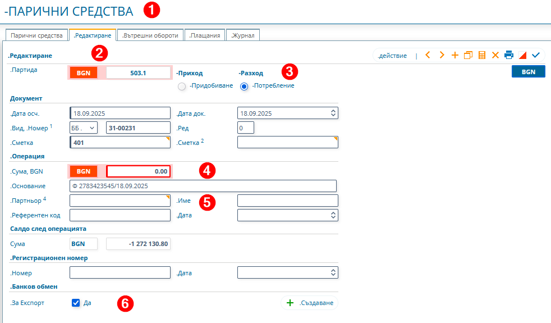Select the Придобиване radio button
The width and height of the screenshot is (551, 323).
pyautogui.click(x=181, y=86)
